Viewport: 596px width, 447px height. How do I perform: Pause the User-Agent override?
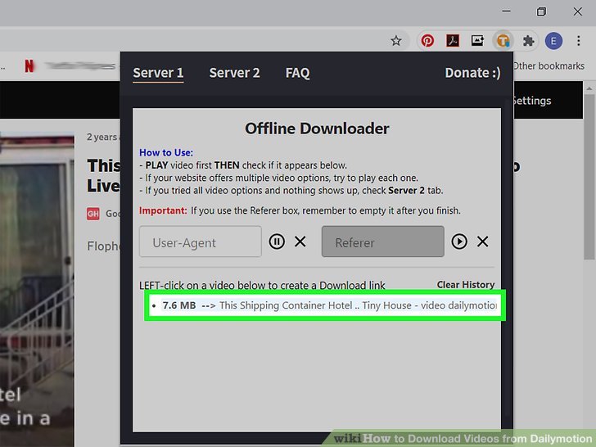click(x=277, y=242)
